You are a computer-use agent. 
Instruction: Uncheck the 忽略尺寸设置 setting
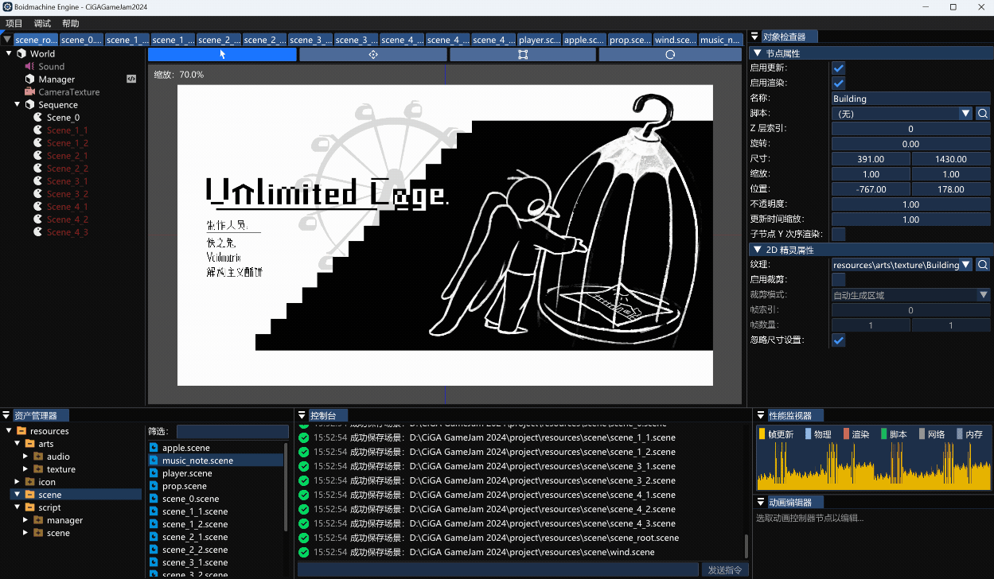click(x=838, y=340)
